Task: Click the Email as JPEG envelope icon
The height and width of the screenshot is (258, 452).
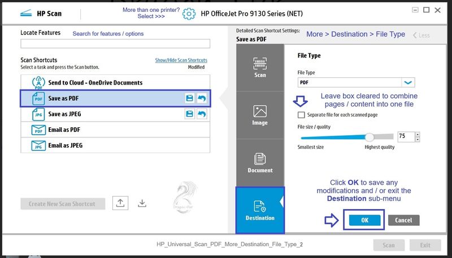Action: [38, 146]
